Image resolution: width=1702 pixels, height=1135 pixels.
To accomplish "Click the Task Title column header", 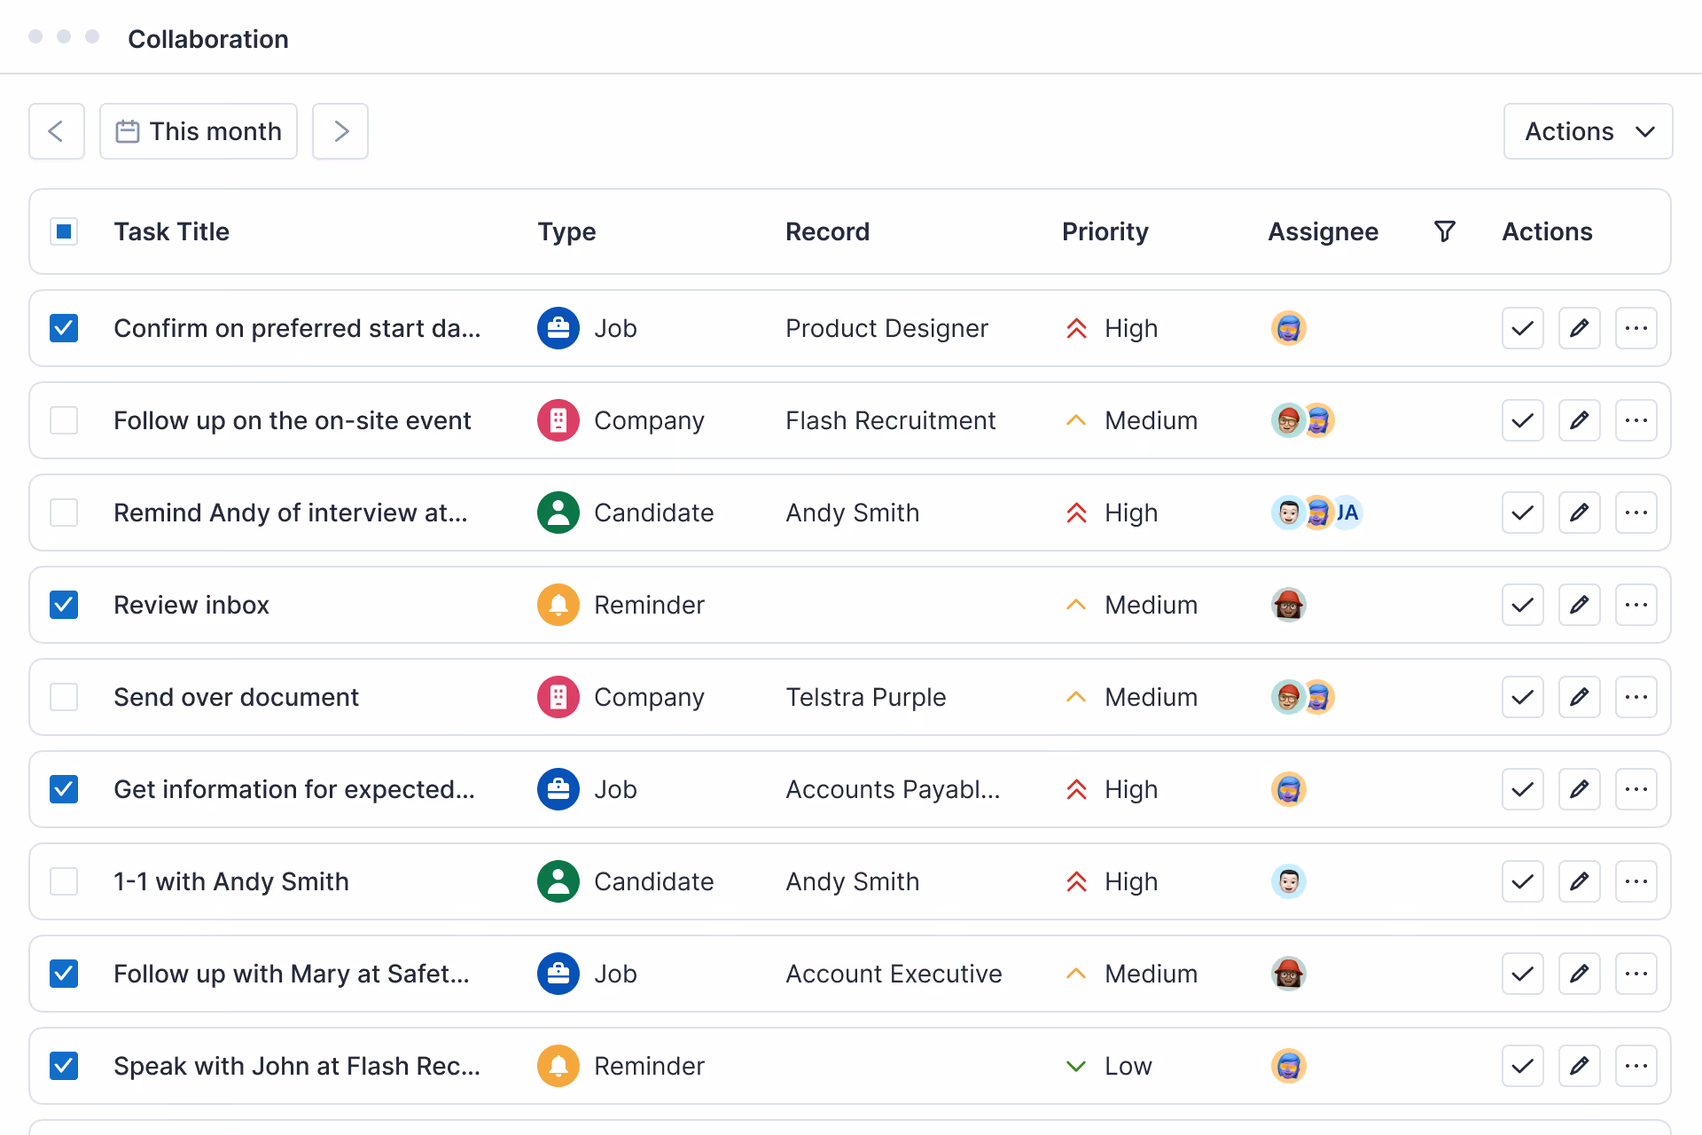I will click(x=172, y=231).
